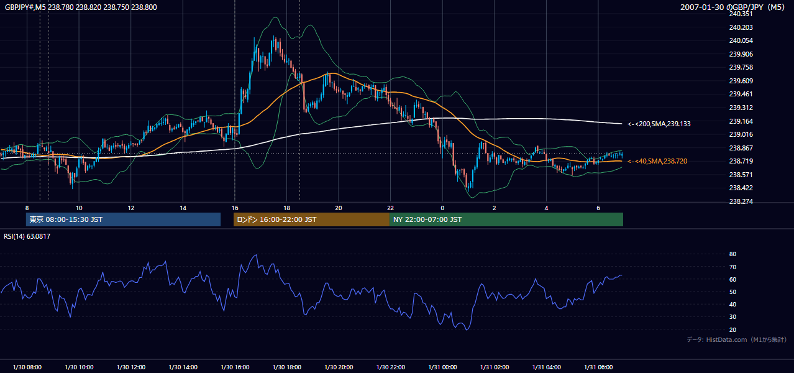Click the 240.203 price axis label
This screenshot has width=794, height=373.
click(742, 27)
